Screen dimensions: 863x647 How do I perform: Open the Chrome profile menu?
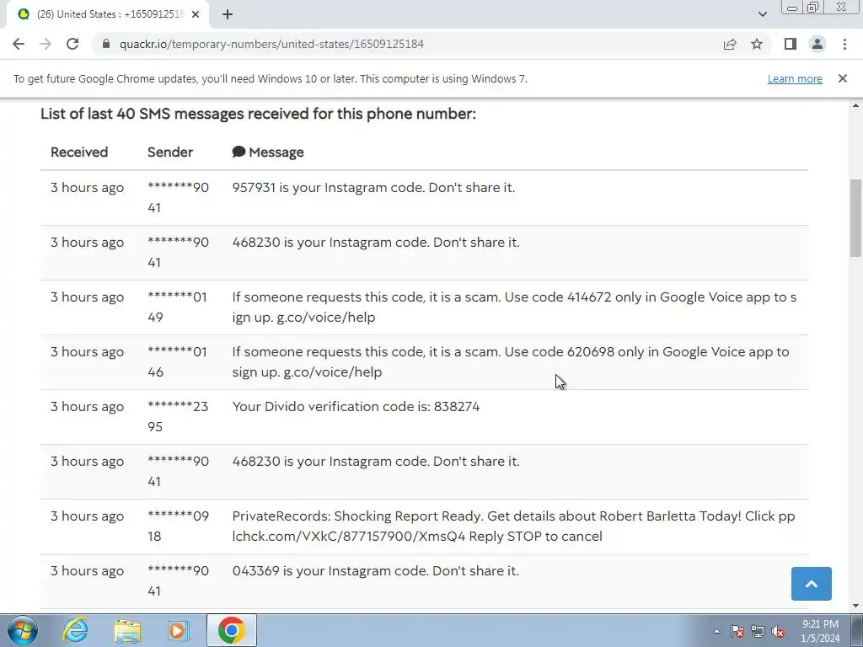(817, 44)
